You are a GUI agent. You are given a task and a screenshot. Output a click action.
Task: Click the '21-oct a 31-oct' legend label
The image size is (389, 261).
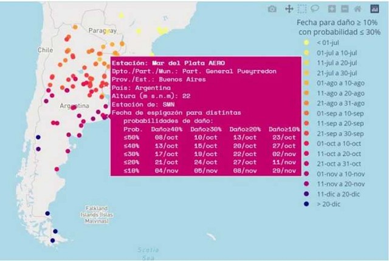point(339,163)
